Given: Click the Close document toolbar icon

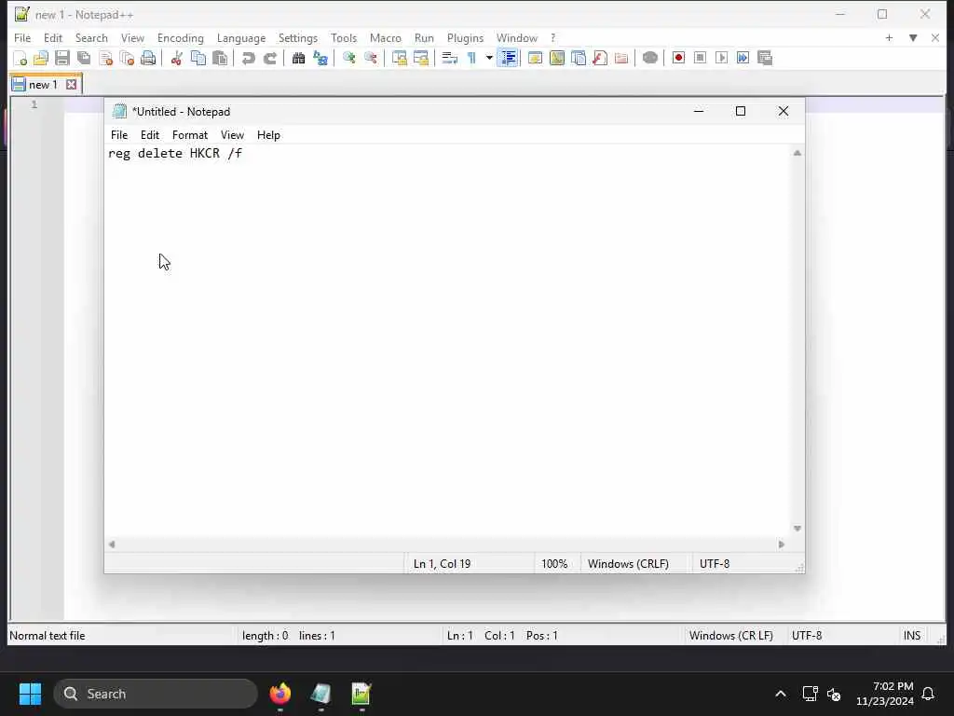Looking at the screenshot, I should tap(106, 59).
